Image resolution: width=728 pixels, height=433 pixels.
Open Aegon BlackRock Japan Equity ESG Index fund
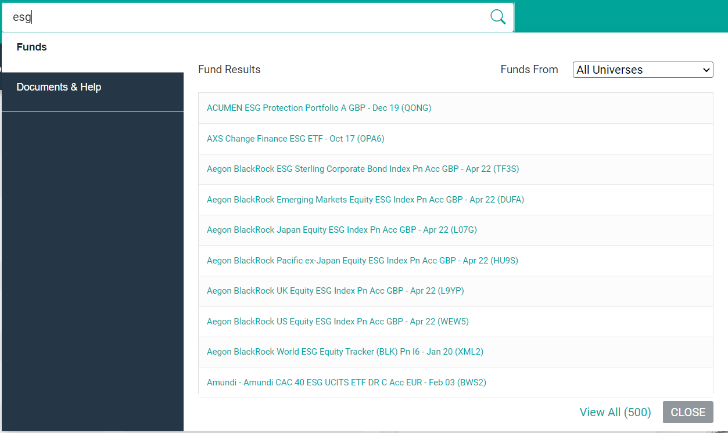(x=342, y=230)
